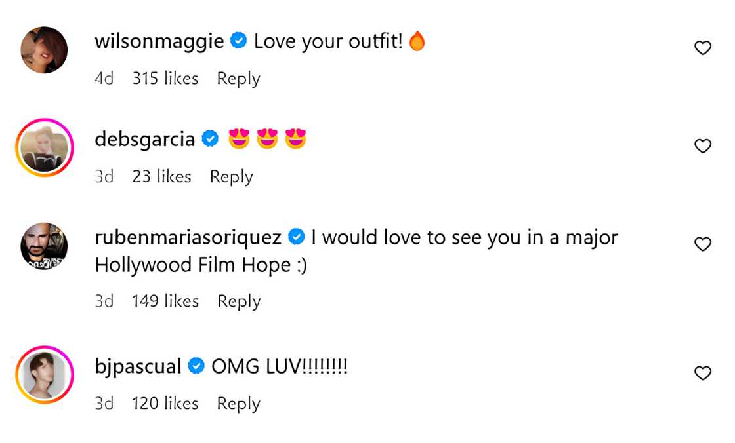This screenshot has width=735, height=443.
Task: Visit rubenmariasoriquez username link
Action: click(188, 237)
